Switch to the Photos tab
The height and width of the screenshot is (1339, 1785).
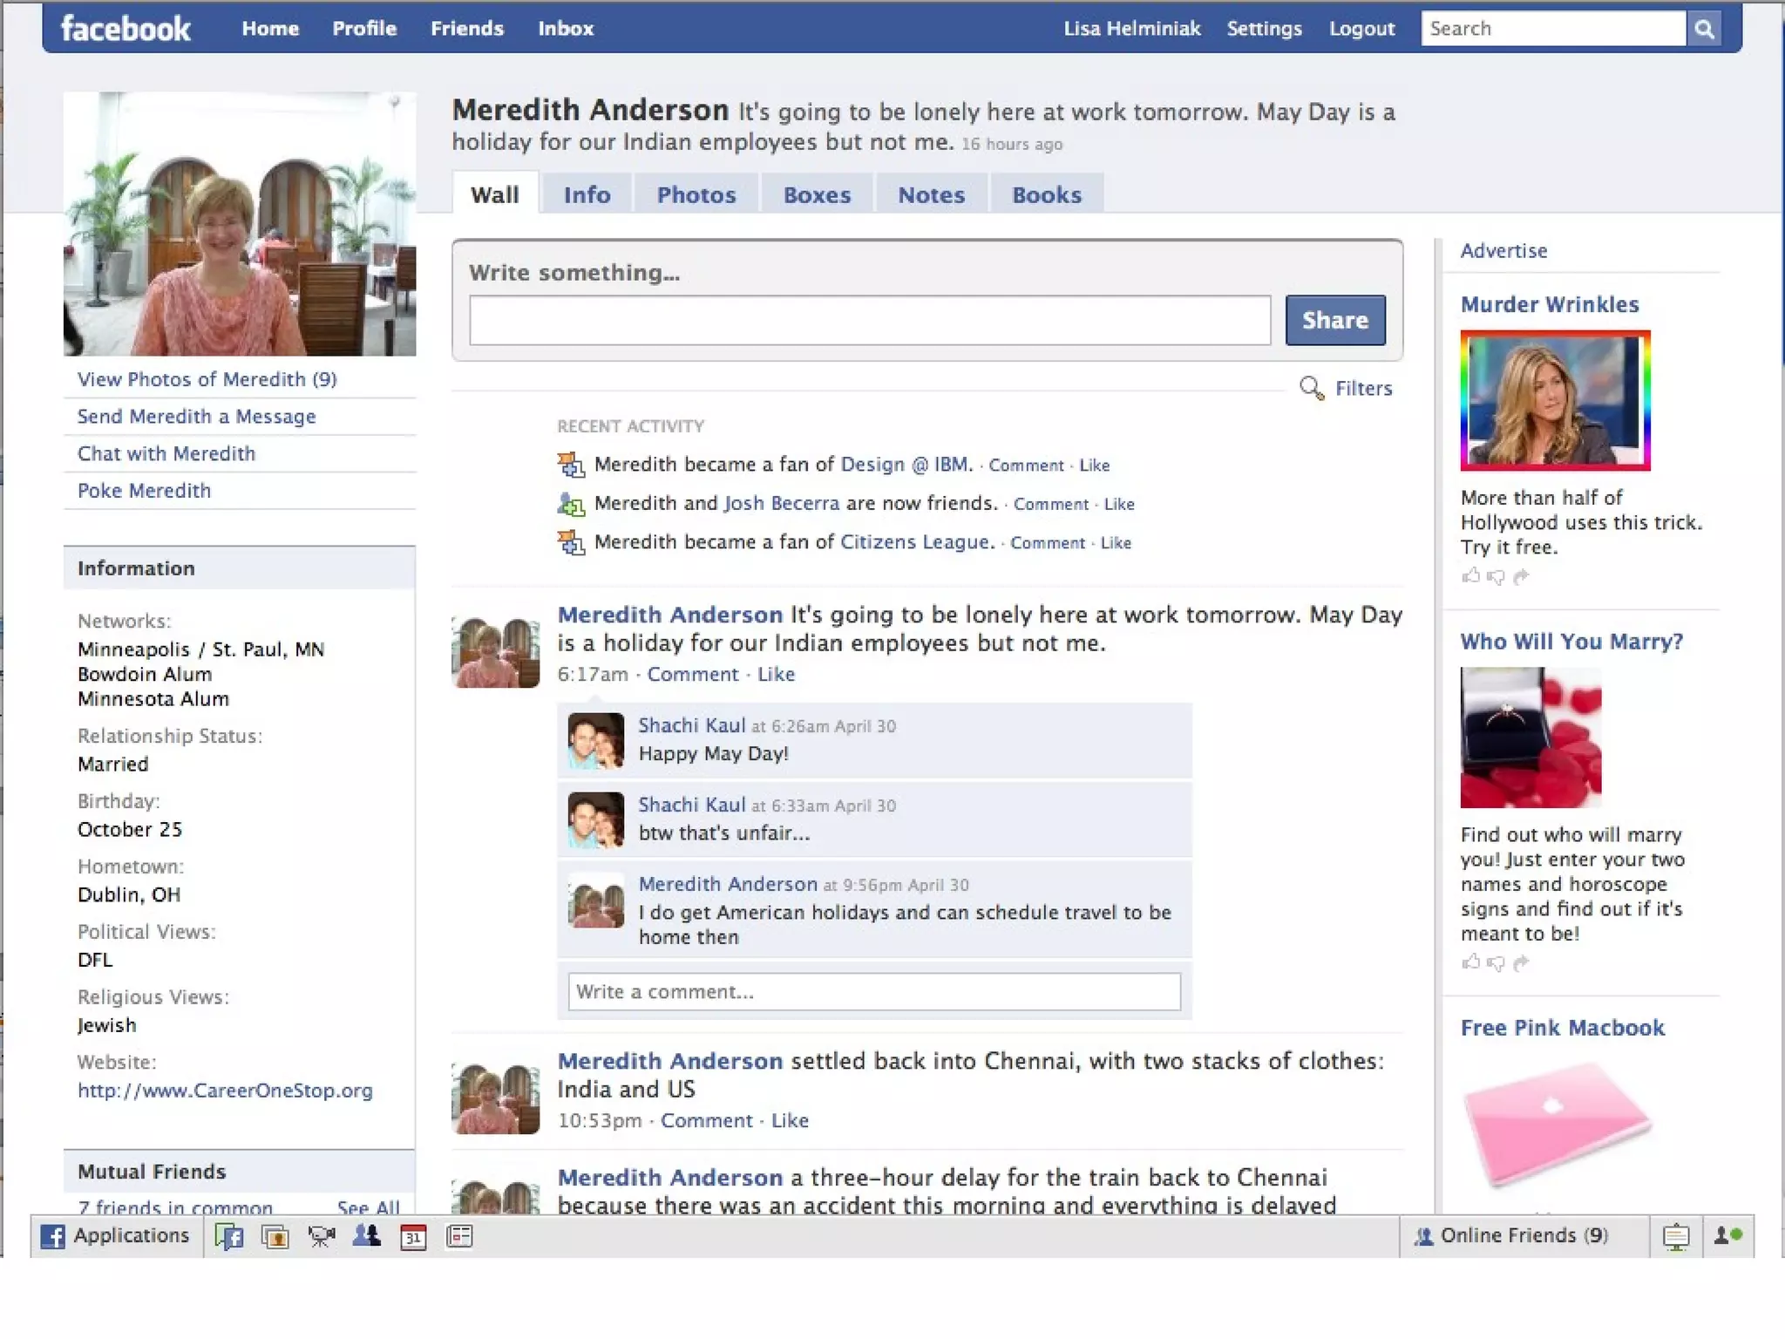[x=696, y=194]
